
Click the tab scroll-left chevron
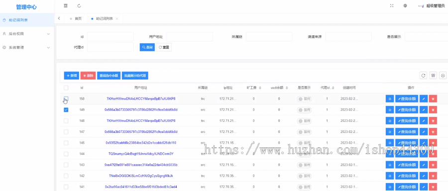59,18
